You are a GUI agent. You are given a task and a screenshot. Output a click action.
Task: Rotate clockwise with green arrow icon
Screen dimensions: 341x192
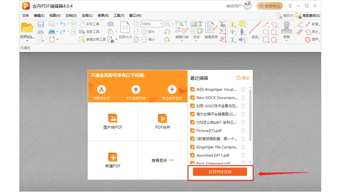coord(167,39)
